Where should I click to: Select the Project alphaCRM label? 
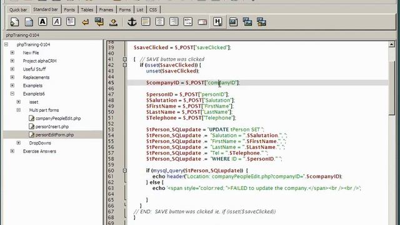click(x=39, y=61)
